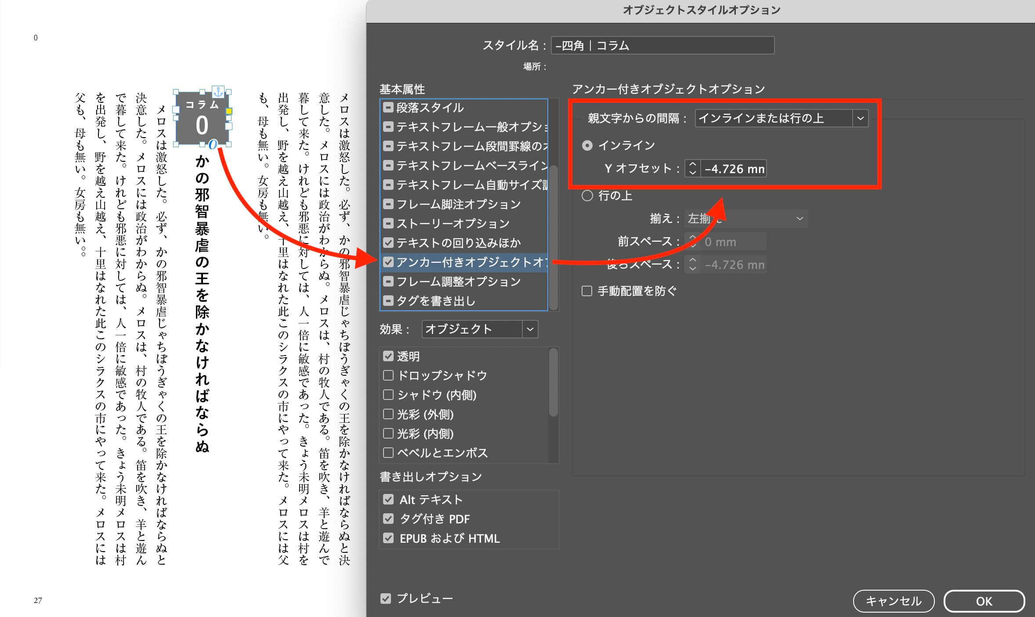The width and height of the screenshot is (1035, 617).
Task: Uncheck the プレビュー checkbox
Action: [386, 599]
